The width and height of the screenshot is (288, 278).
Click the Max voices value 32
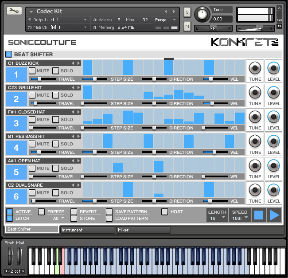click(145, 20)
